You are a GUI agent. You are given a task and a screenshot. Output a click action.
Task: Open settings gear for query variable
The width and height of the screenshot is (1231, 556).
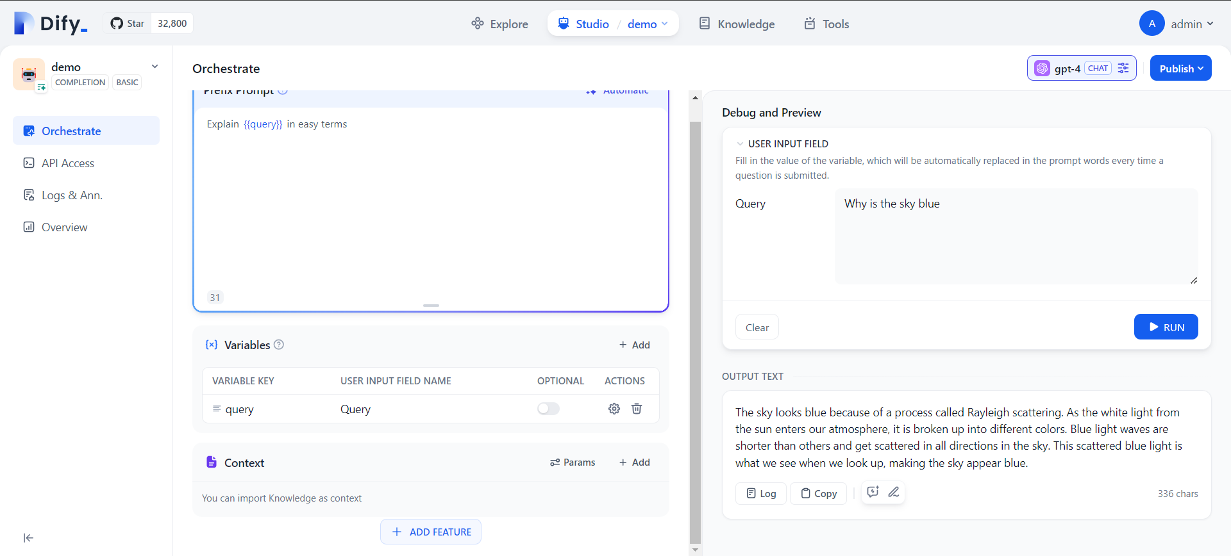tap(614, 409)
